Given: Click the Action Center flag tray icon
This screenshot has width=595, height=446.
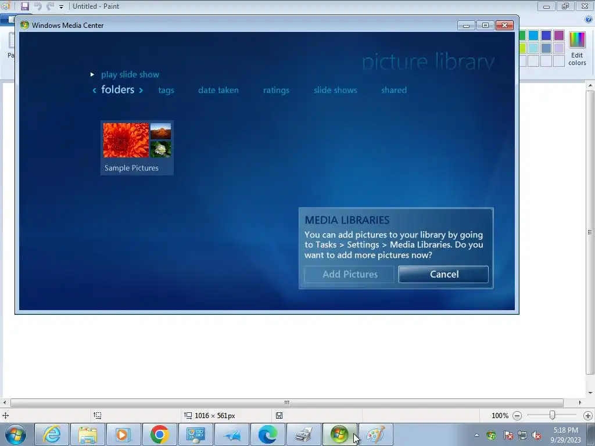Looking at the screenshot, I should click(508, 435).
